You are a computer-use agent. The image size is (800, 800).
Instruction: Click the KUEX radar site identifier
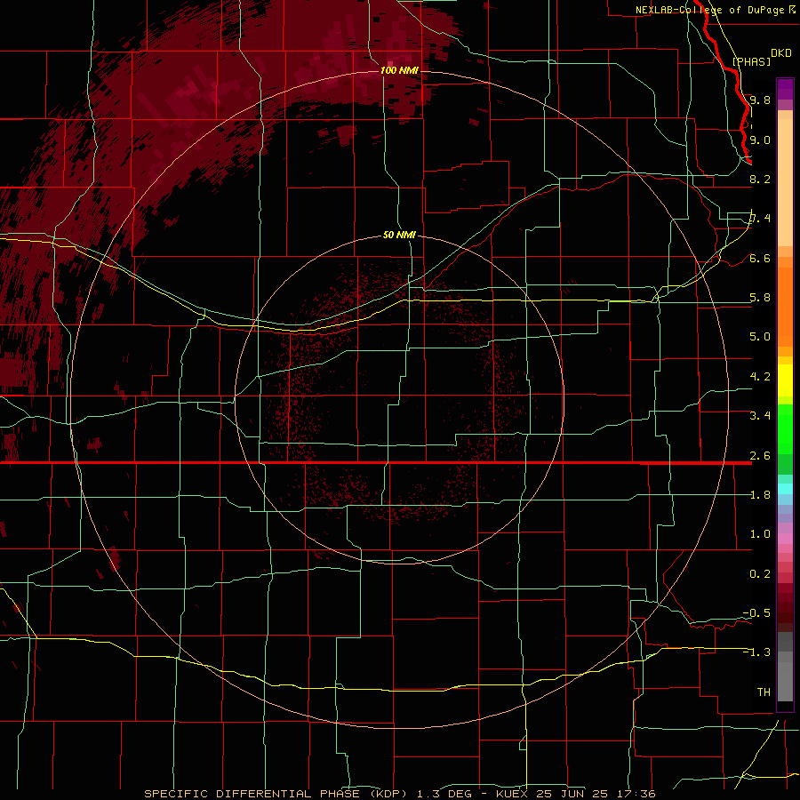click(513, 794)
